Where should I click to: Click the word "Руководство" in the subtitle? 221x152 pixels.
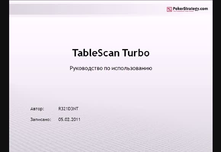click(x=86, y=68)
